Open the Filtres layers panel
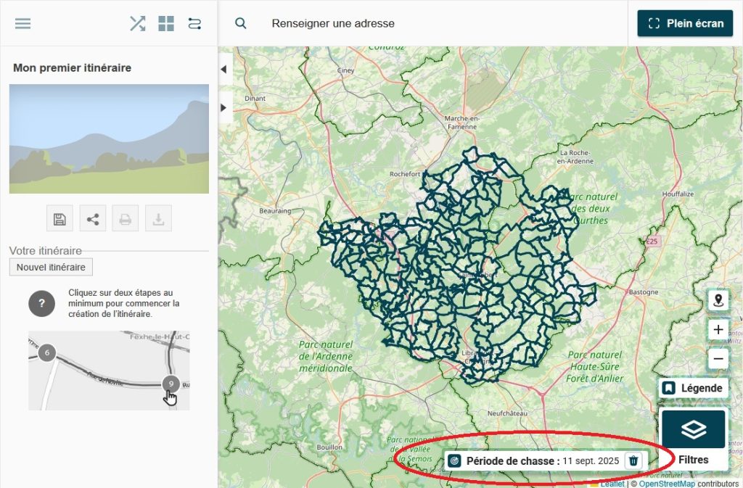This screenshot has width=743, height=488. [x=694, y=438]
